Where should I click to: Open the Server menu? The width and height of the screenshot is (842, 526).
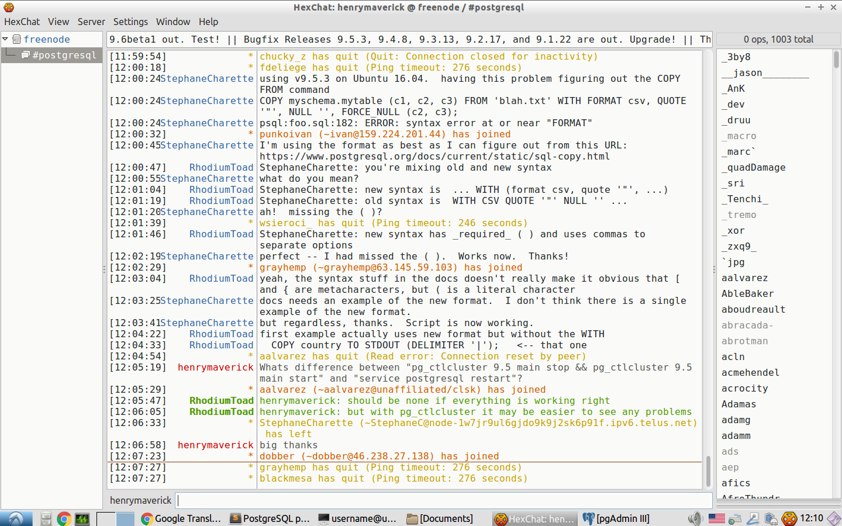tap(91, 22)
